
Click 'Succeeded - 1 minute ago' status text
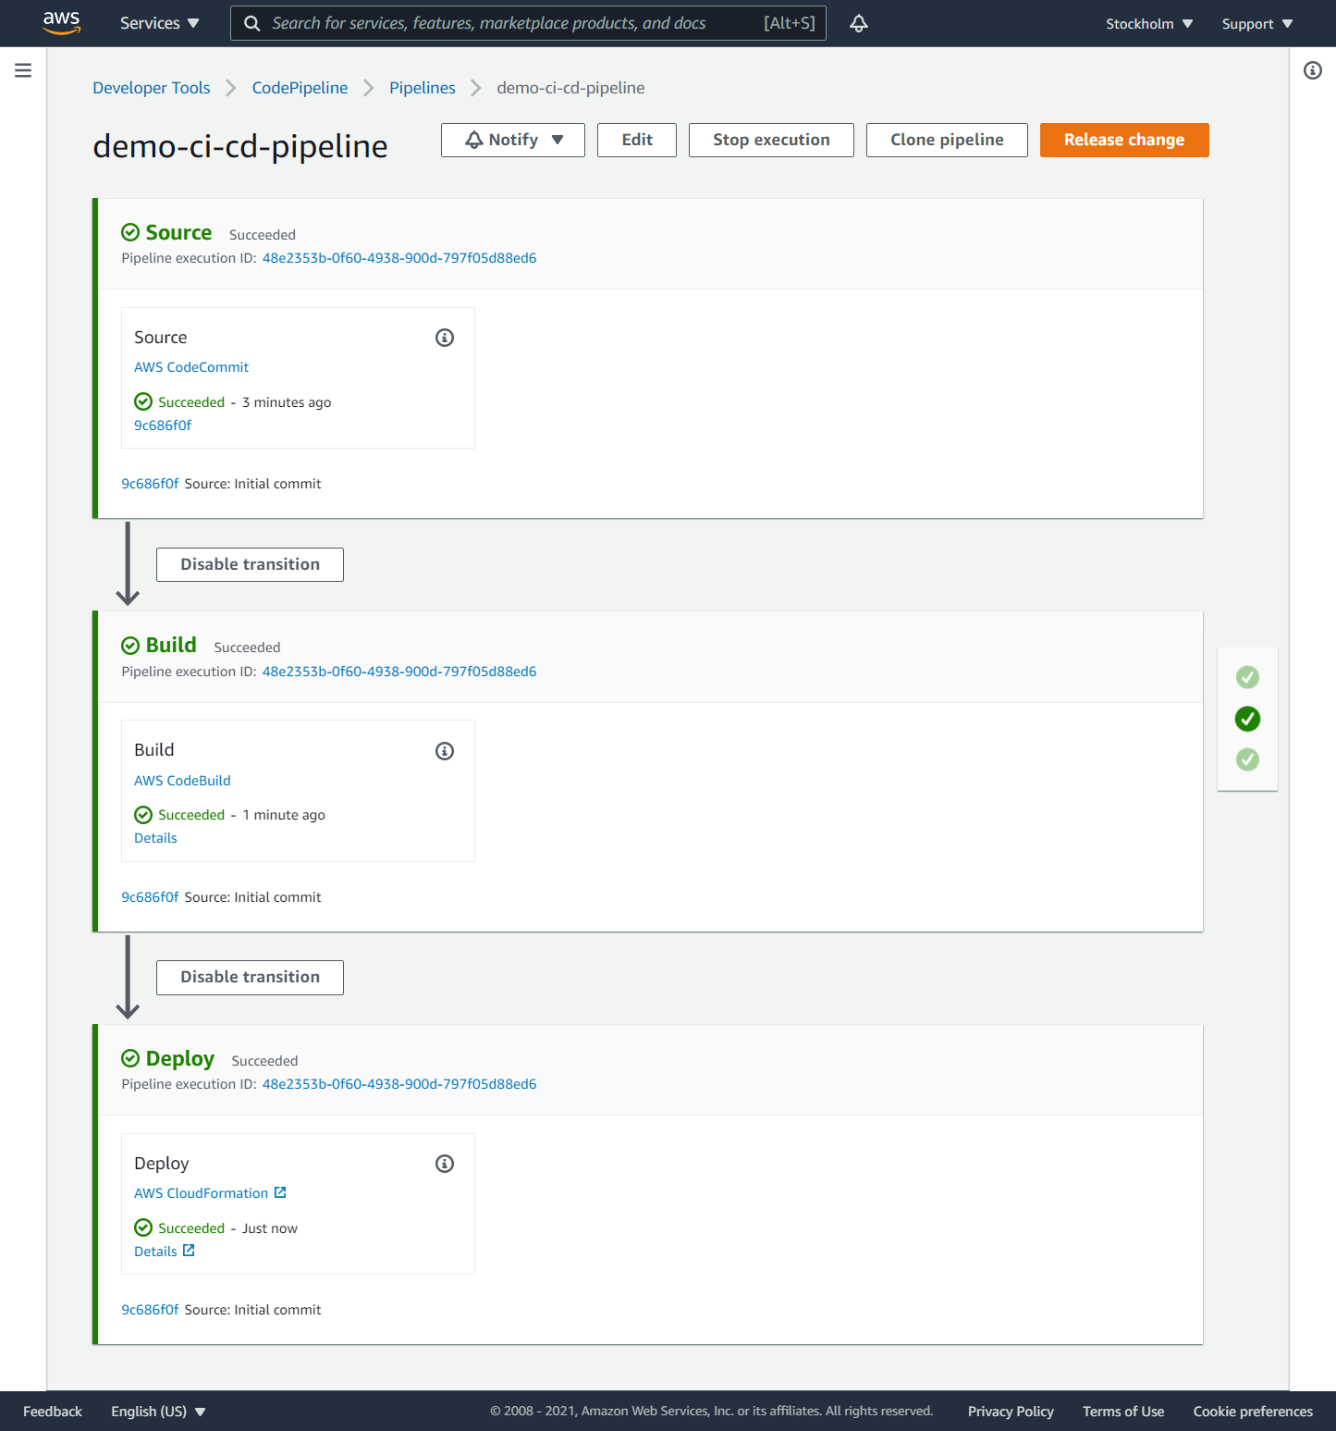tap(241, 815)
